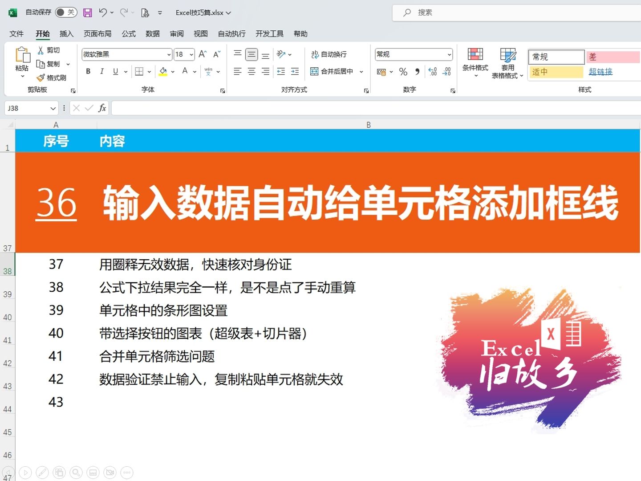Click in the formula bar input
The width and height of the screenshot is (641, 481).
point(376,108)
